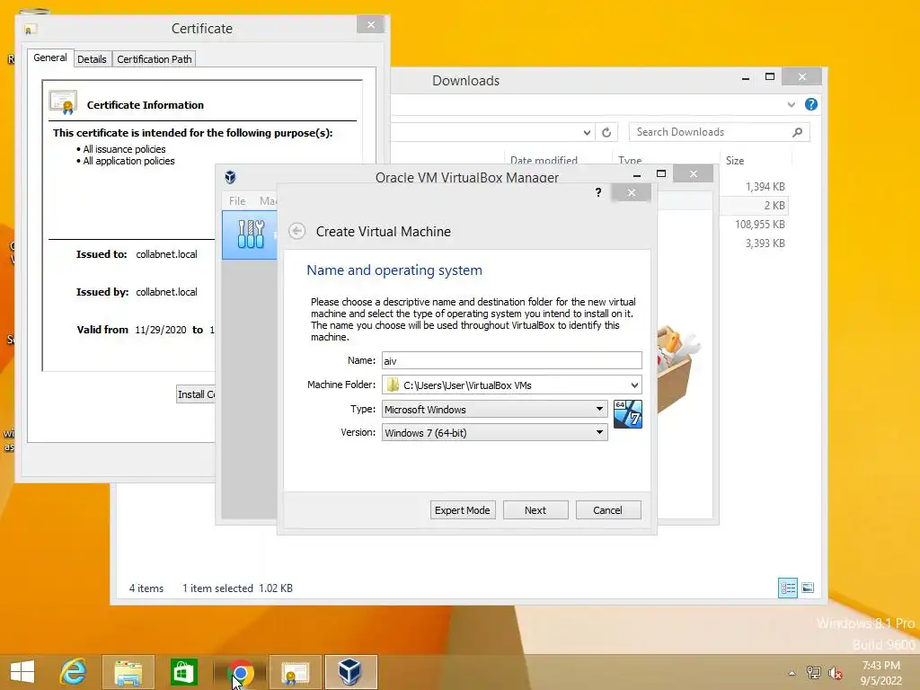920x690 pixels.
Task: Switch Downloads to details view
Action: pyautogui.click(x=788, y=588)
